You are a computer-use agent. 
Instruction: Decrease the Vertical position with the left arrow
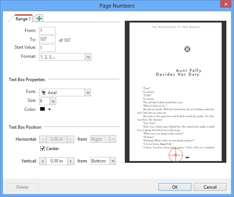pyautogui.click(x=42, y=161)
